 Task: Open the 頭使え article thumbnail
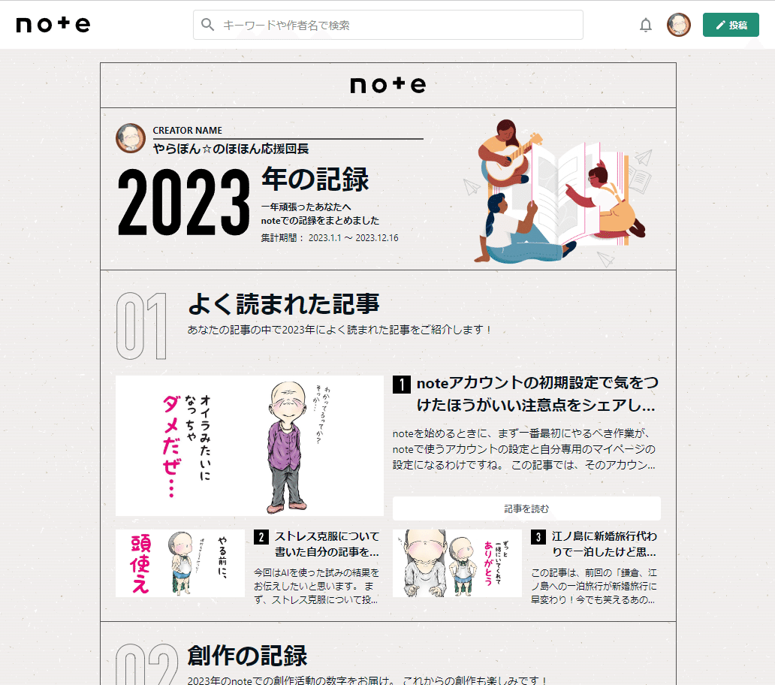click(180, 563)
